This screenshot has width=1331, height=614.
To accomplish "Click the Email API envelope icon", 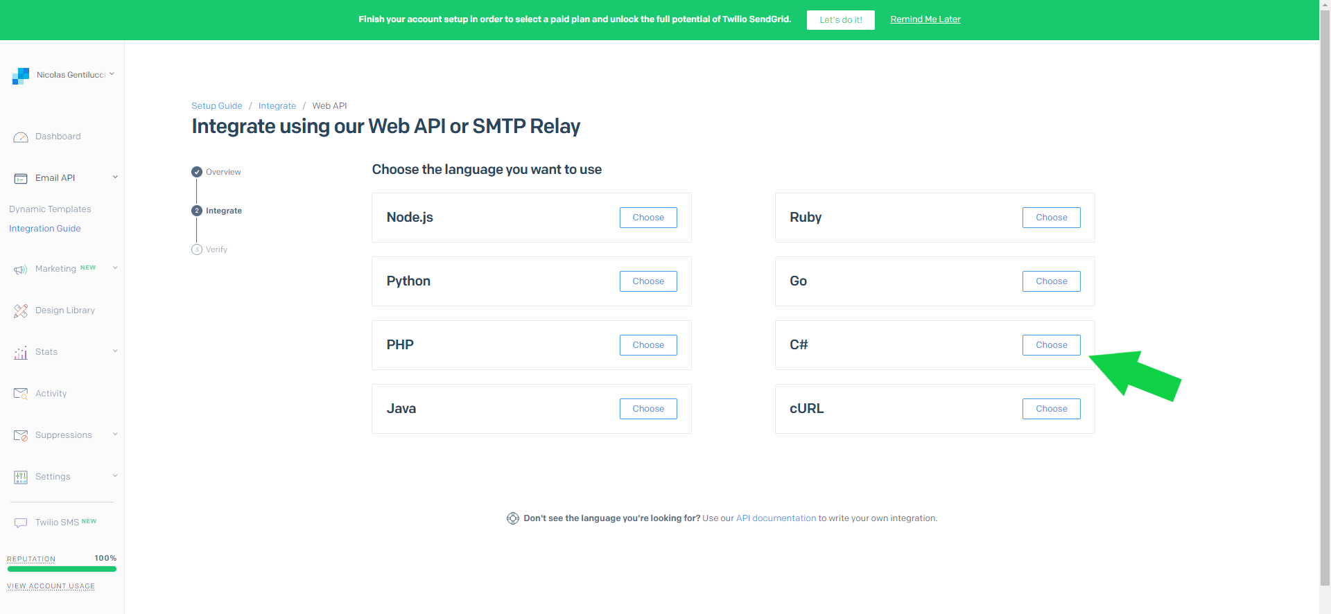I will click(x=21, y=179).
